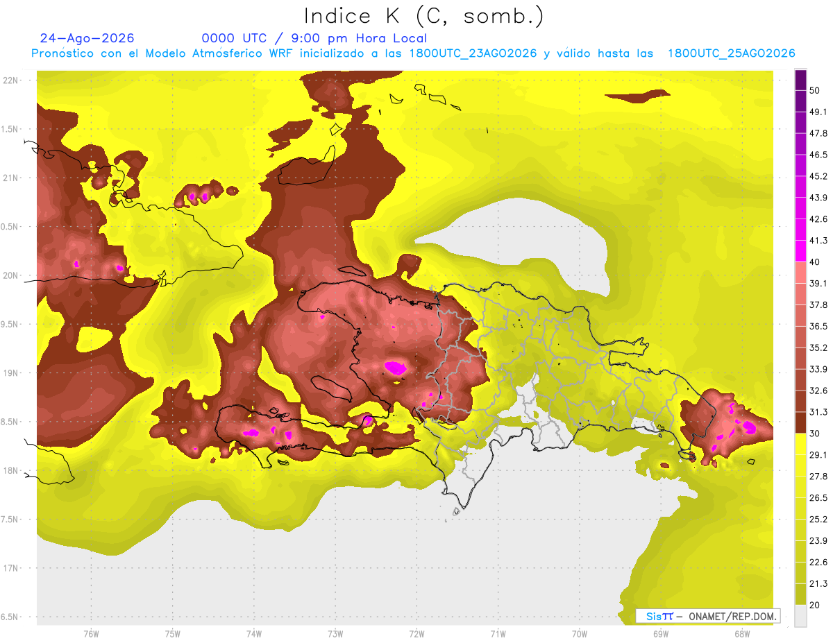Click the magenta swatch between 40 and 41.3
Screen dimensions: 833x643
[800, 251]
